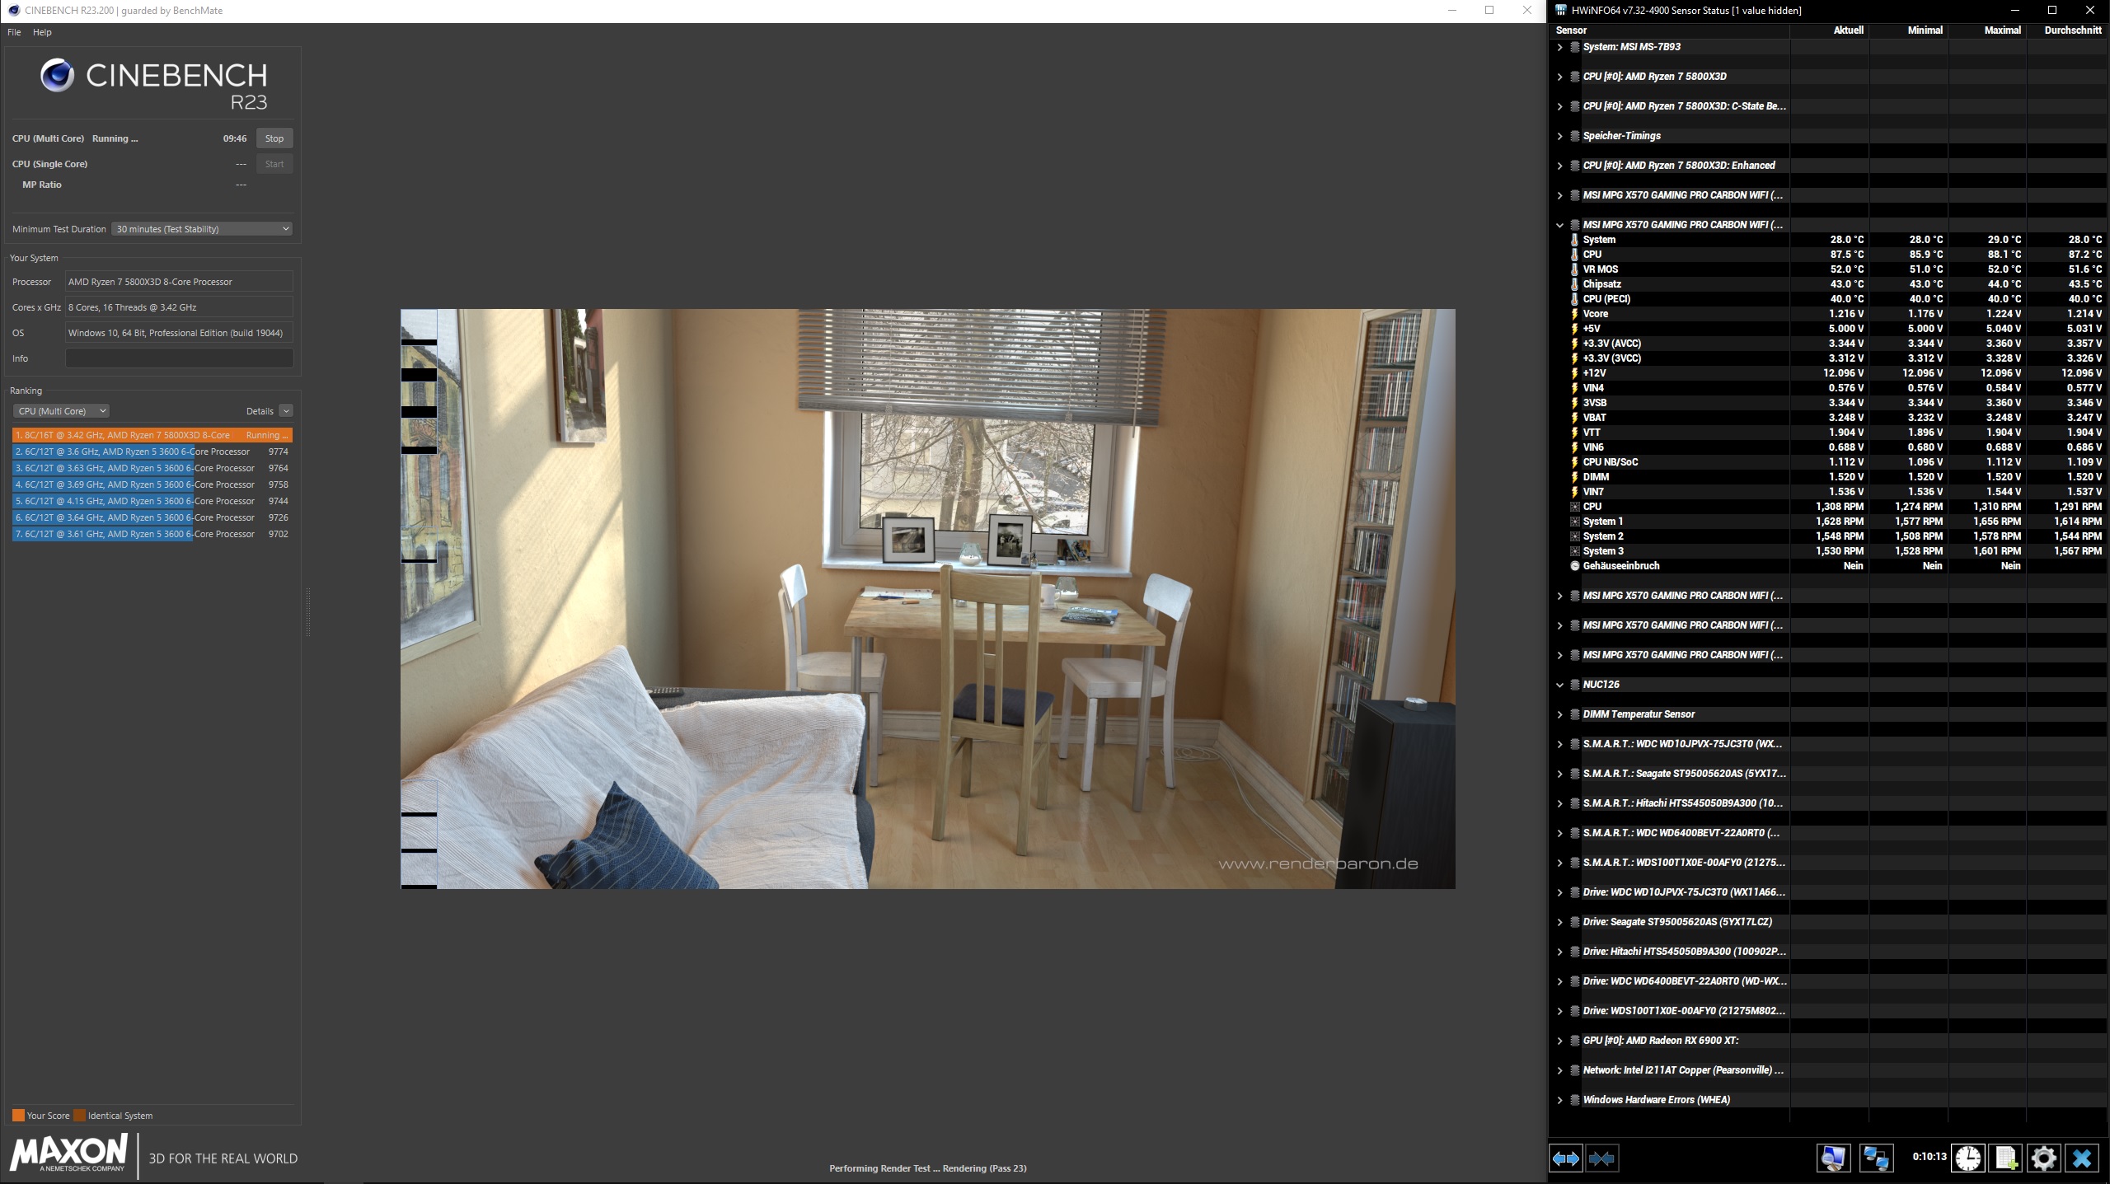2110x1184 pixels.
Task: Open HWiNFO sensor settings gear icon
Action: coord(2043,1158)
